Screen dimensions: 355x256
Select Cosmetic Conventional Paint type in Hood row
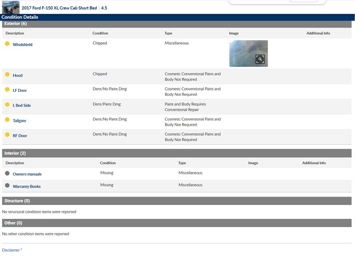tap(193, 76)
